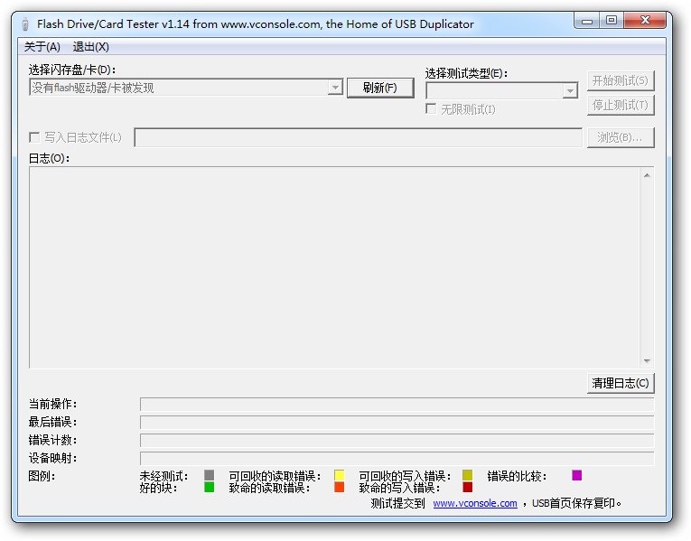This screenshot has width=691, height=541.
Task: Click the 错误计数 status field
Action: coord(397,440)
